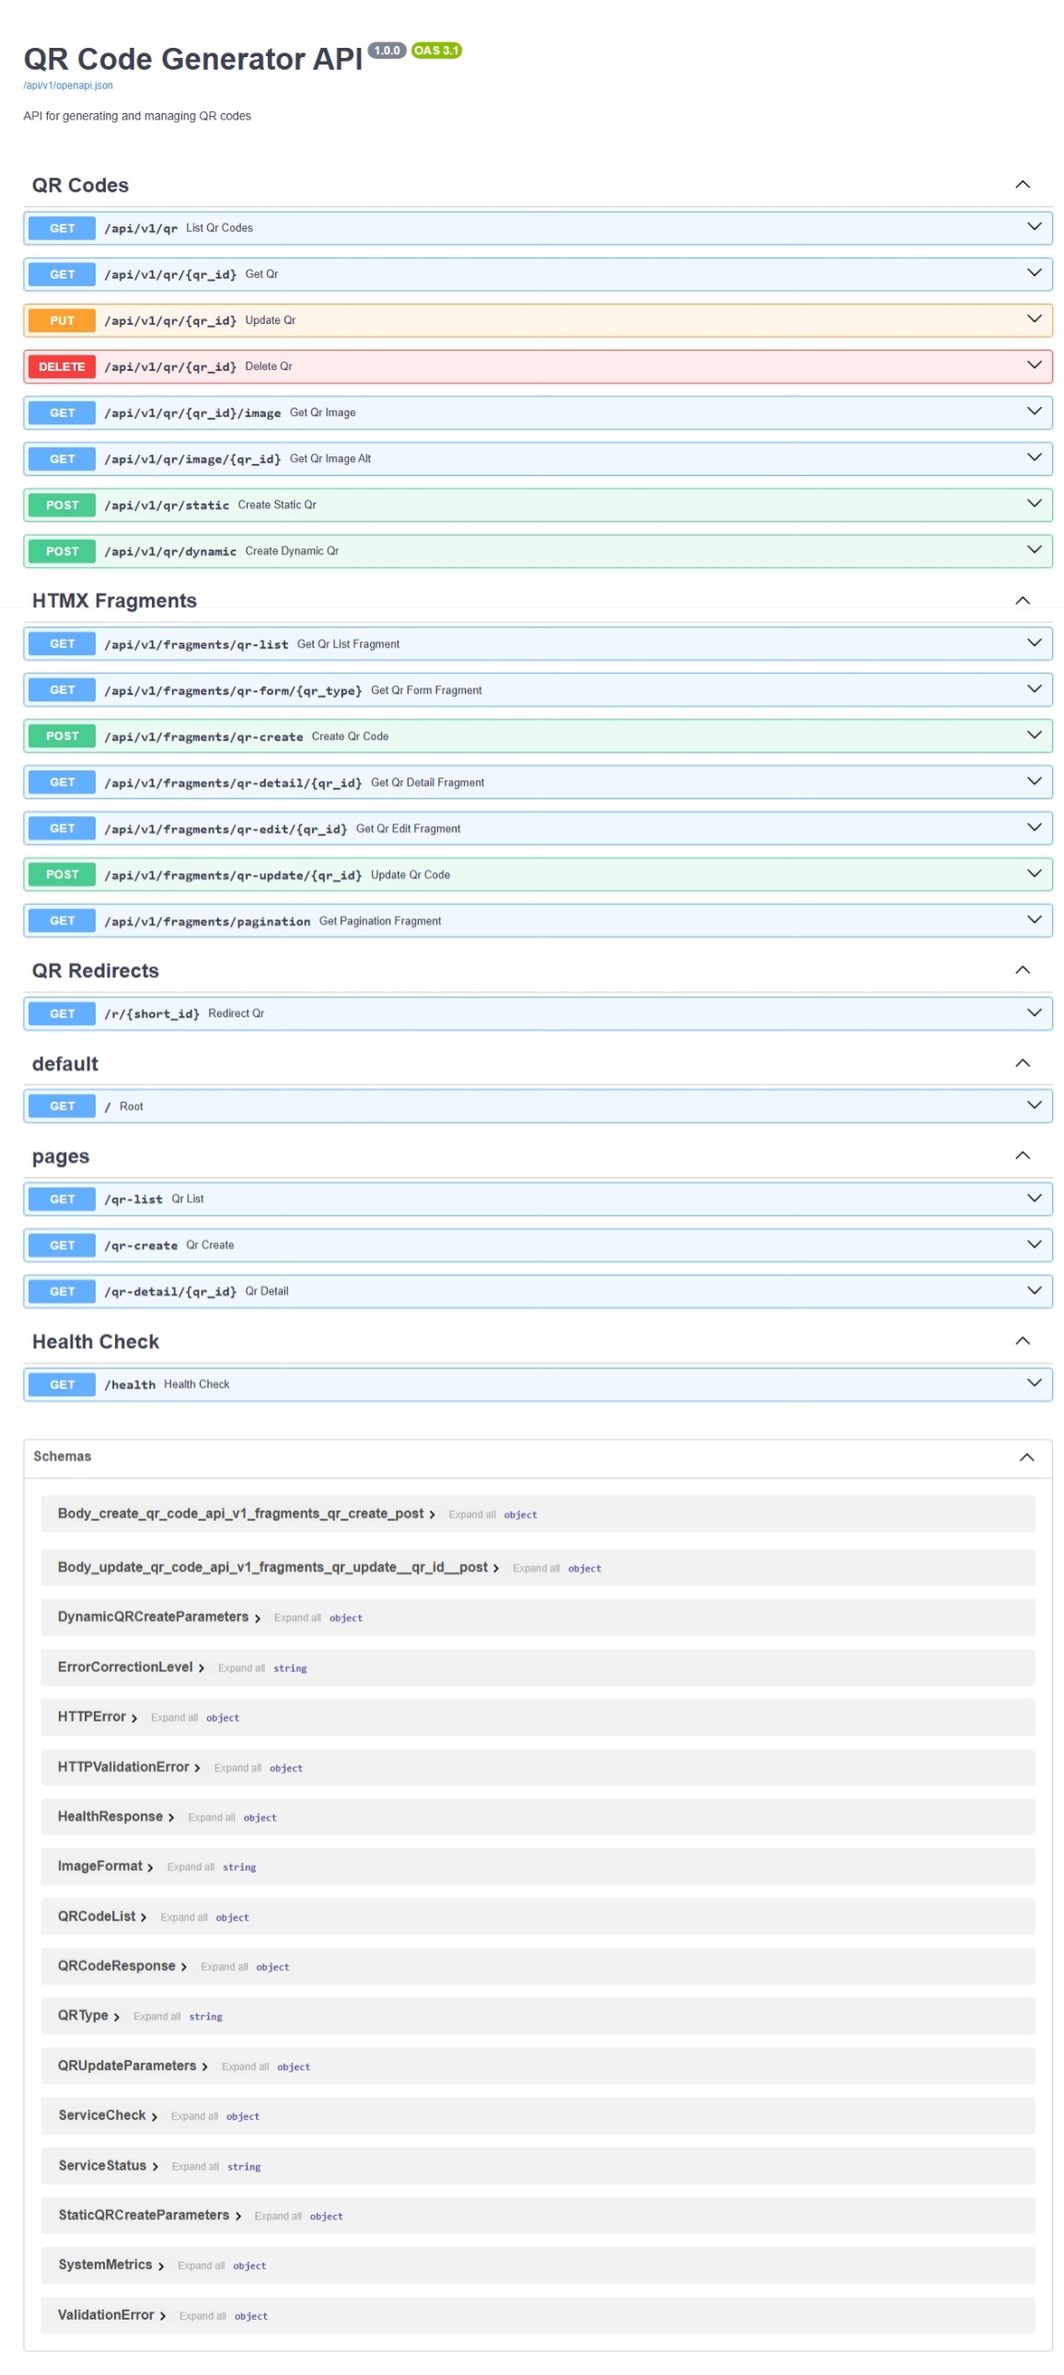This screenshot has width=1064, height=2375.
Task: Click the chevron on the /health endpoint row
Action: pos(1034,1383)
